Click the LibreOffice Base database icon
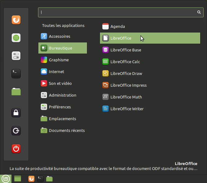Screen dimensions: 207x183 tap(106, 50)
